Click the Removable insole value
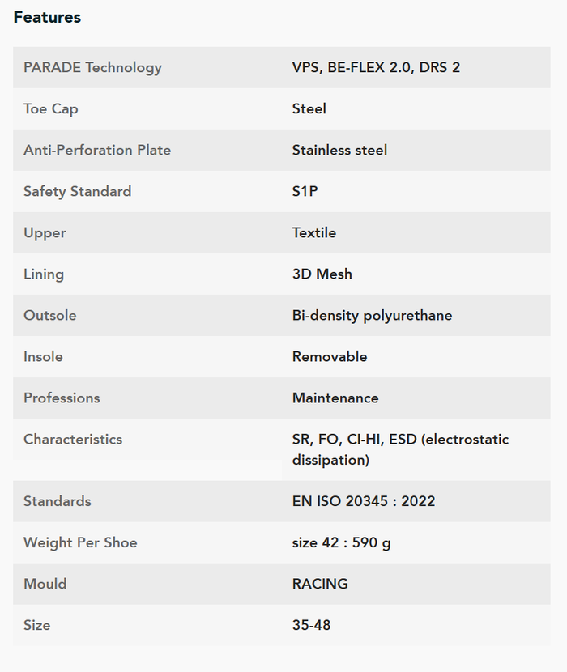 330,356
